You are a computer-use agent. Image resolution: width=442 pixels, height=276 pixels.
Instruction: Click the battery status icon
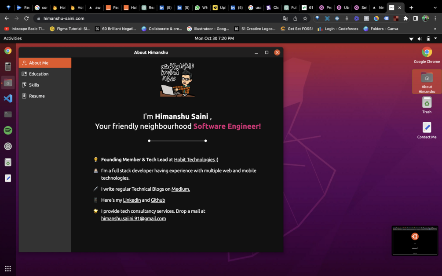[x=428, y=39]
